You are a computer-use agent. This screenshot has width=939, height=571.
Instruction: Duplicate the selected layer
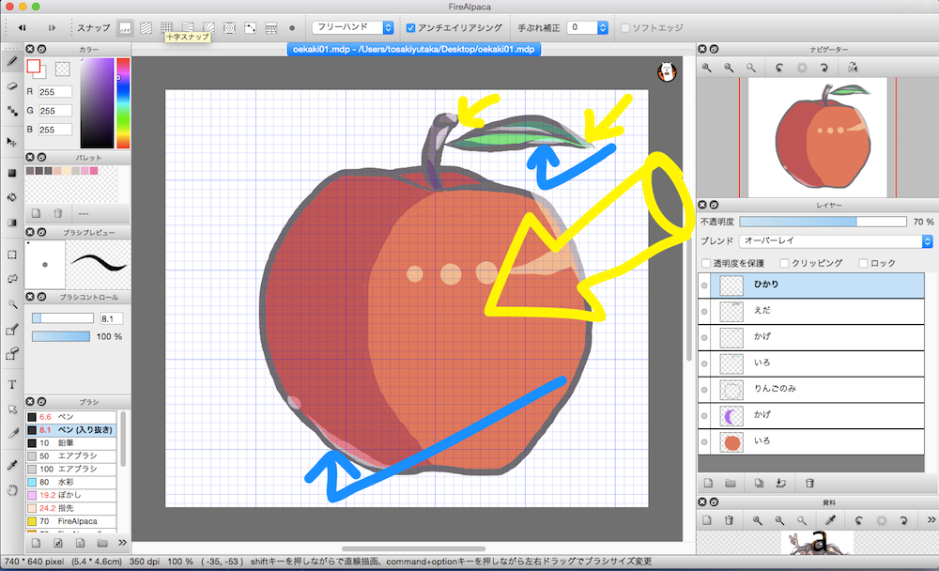coord(759,483)
